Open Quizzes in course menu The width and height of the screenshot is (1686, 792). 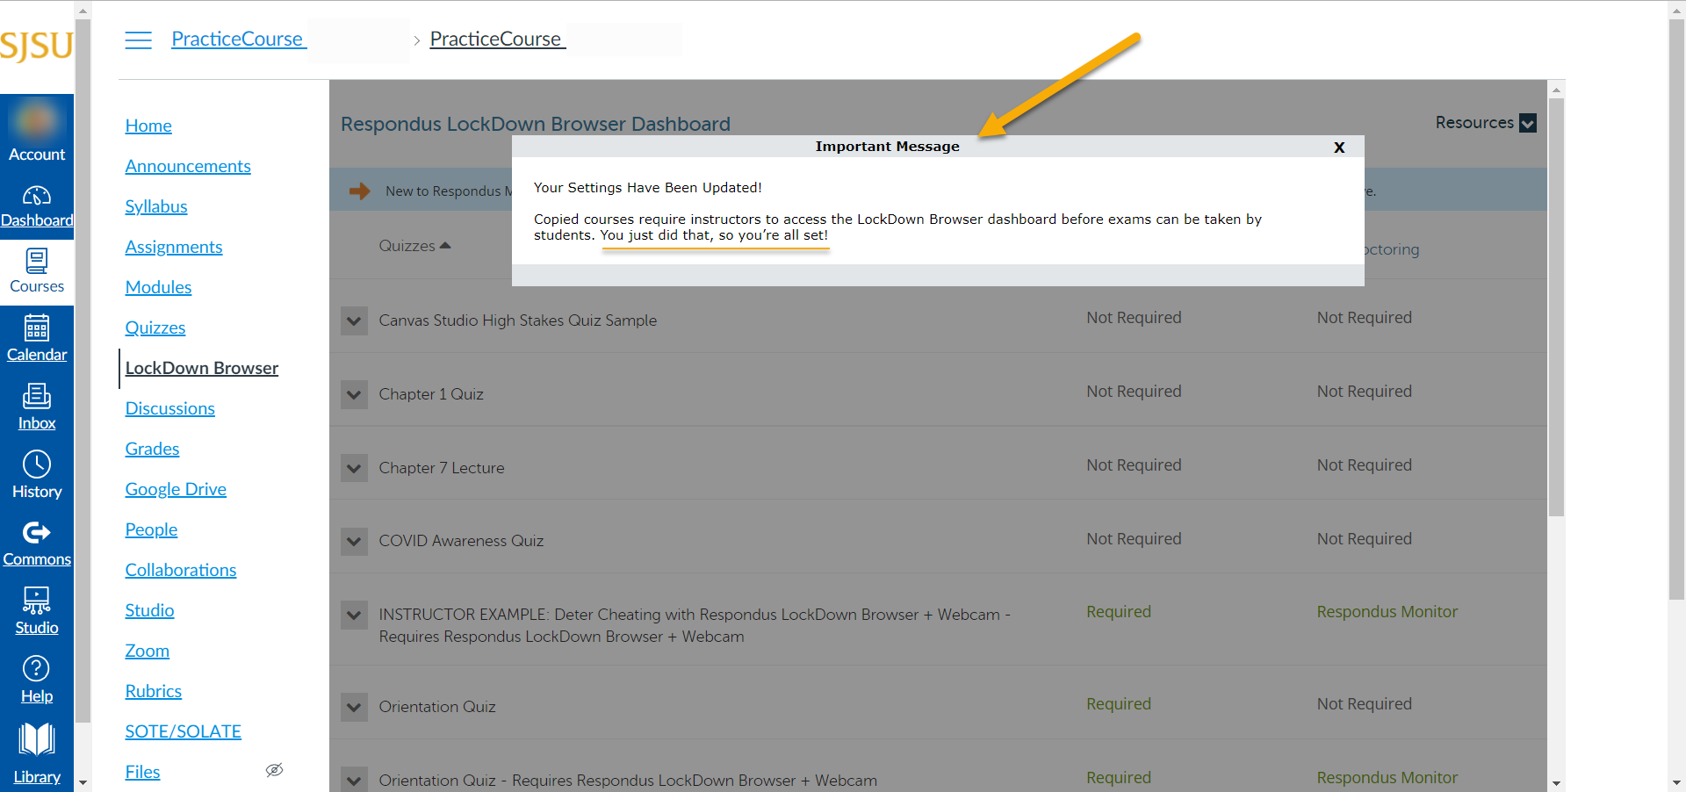click(x=155, y=328)
